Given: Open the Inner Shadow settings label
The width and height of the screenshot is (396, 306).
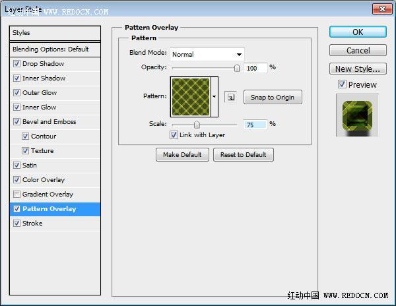Looking at the screenshot, I should point(44,78).
